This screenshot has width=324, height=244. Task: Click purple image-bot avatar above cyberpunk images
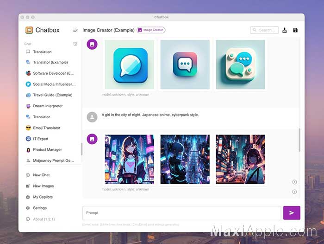click(x=92, y=139)
